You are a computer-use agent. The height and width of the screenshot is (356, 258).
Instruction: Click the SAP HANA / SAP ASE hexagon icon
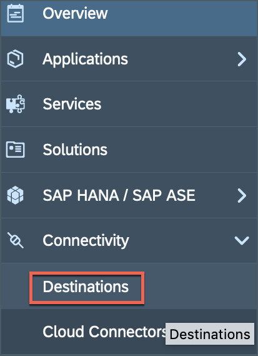click(15, 195)
